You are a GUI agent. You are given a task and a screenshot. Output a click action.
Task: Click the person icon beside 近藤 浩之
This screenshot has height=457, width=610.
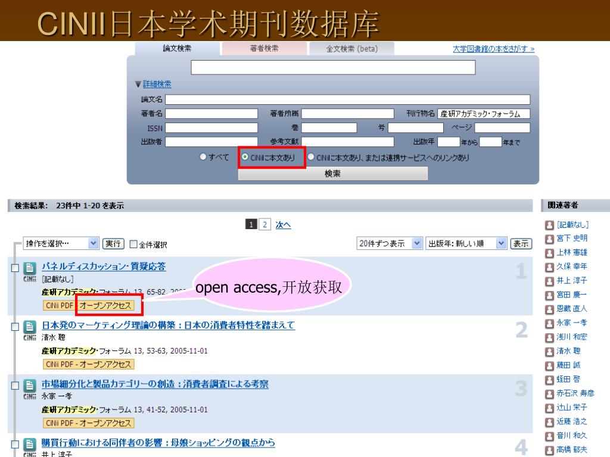point(549,422)
